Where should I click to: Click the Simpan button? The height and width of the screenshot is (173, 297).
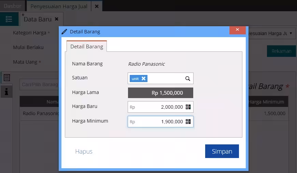[x=222, y=151]
